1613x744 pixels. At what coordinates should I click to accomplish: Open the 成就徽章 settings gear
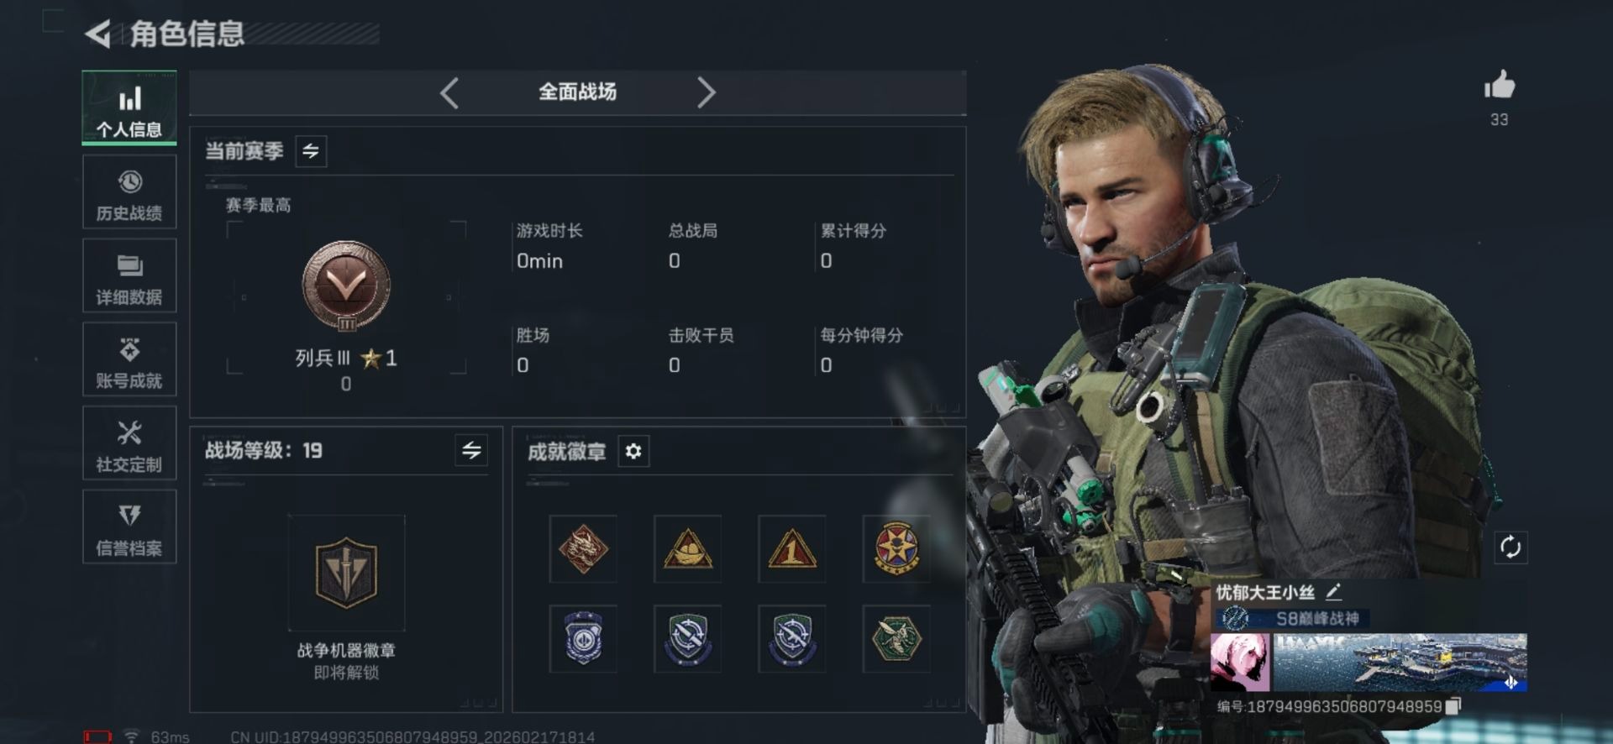coord(633,452)
